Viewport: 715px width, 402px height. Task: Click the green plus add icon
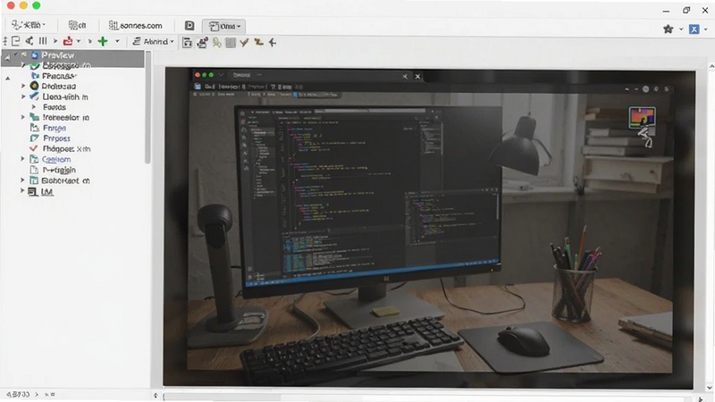coord(103,41)
